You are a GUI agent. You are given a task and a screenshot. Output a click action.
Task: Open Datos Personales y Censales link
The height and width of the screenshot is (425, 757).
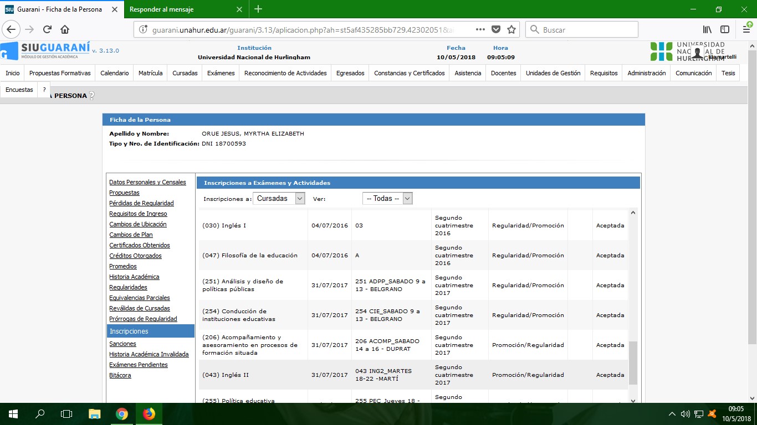coord(147,182)
